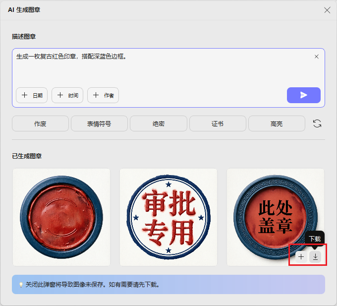
Task: Select the 审批专用 stamp thumbnail
Action: click(x=168, y=217)
